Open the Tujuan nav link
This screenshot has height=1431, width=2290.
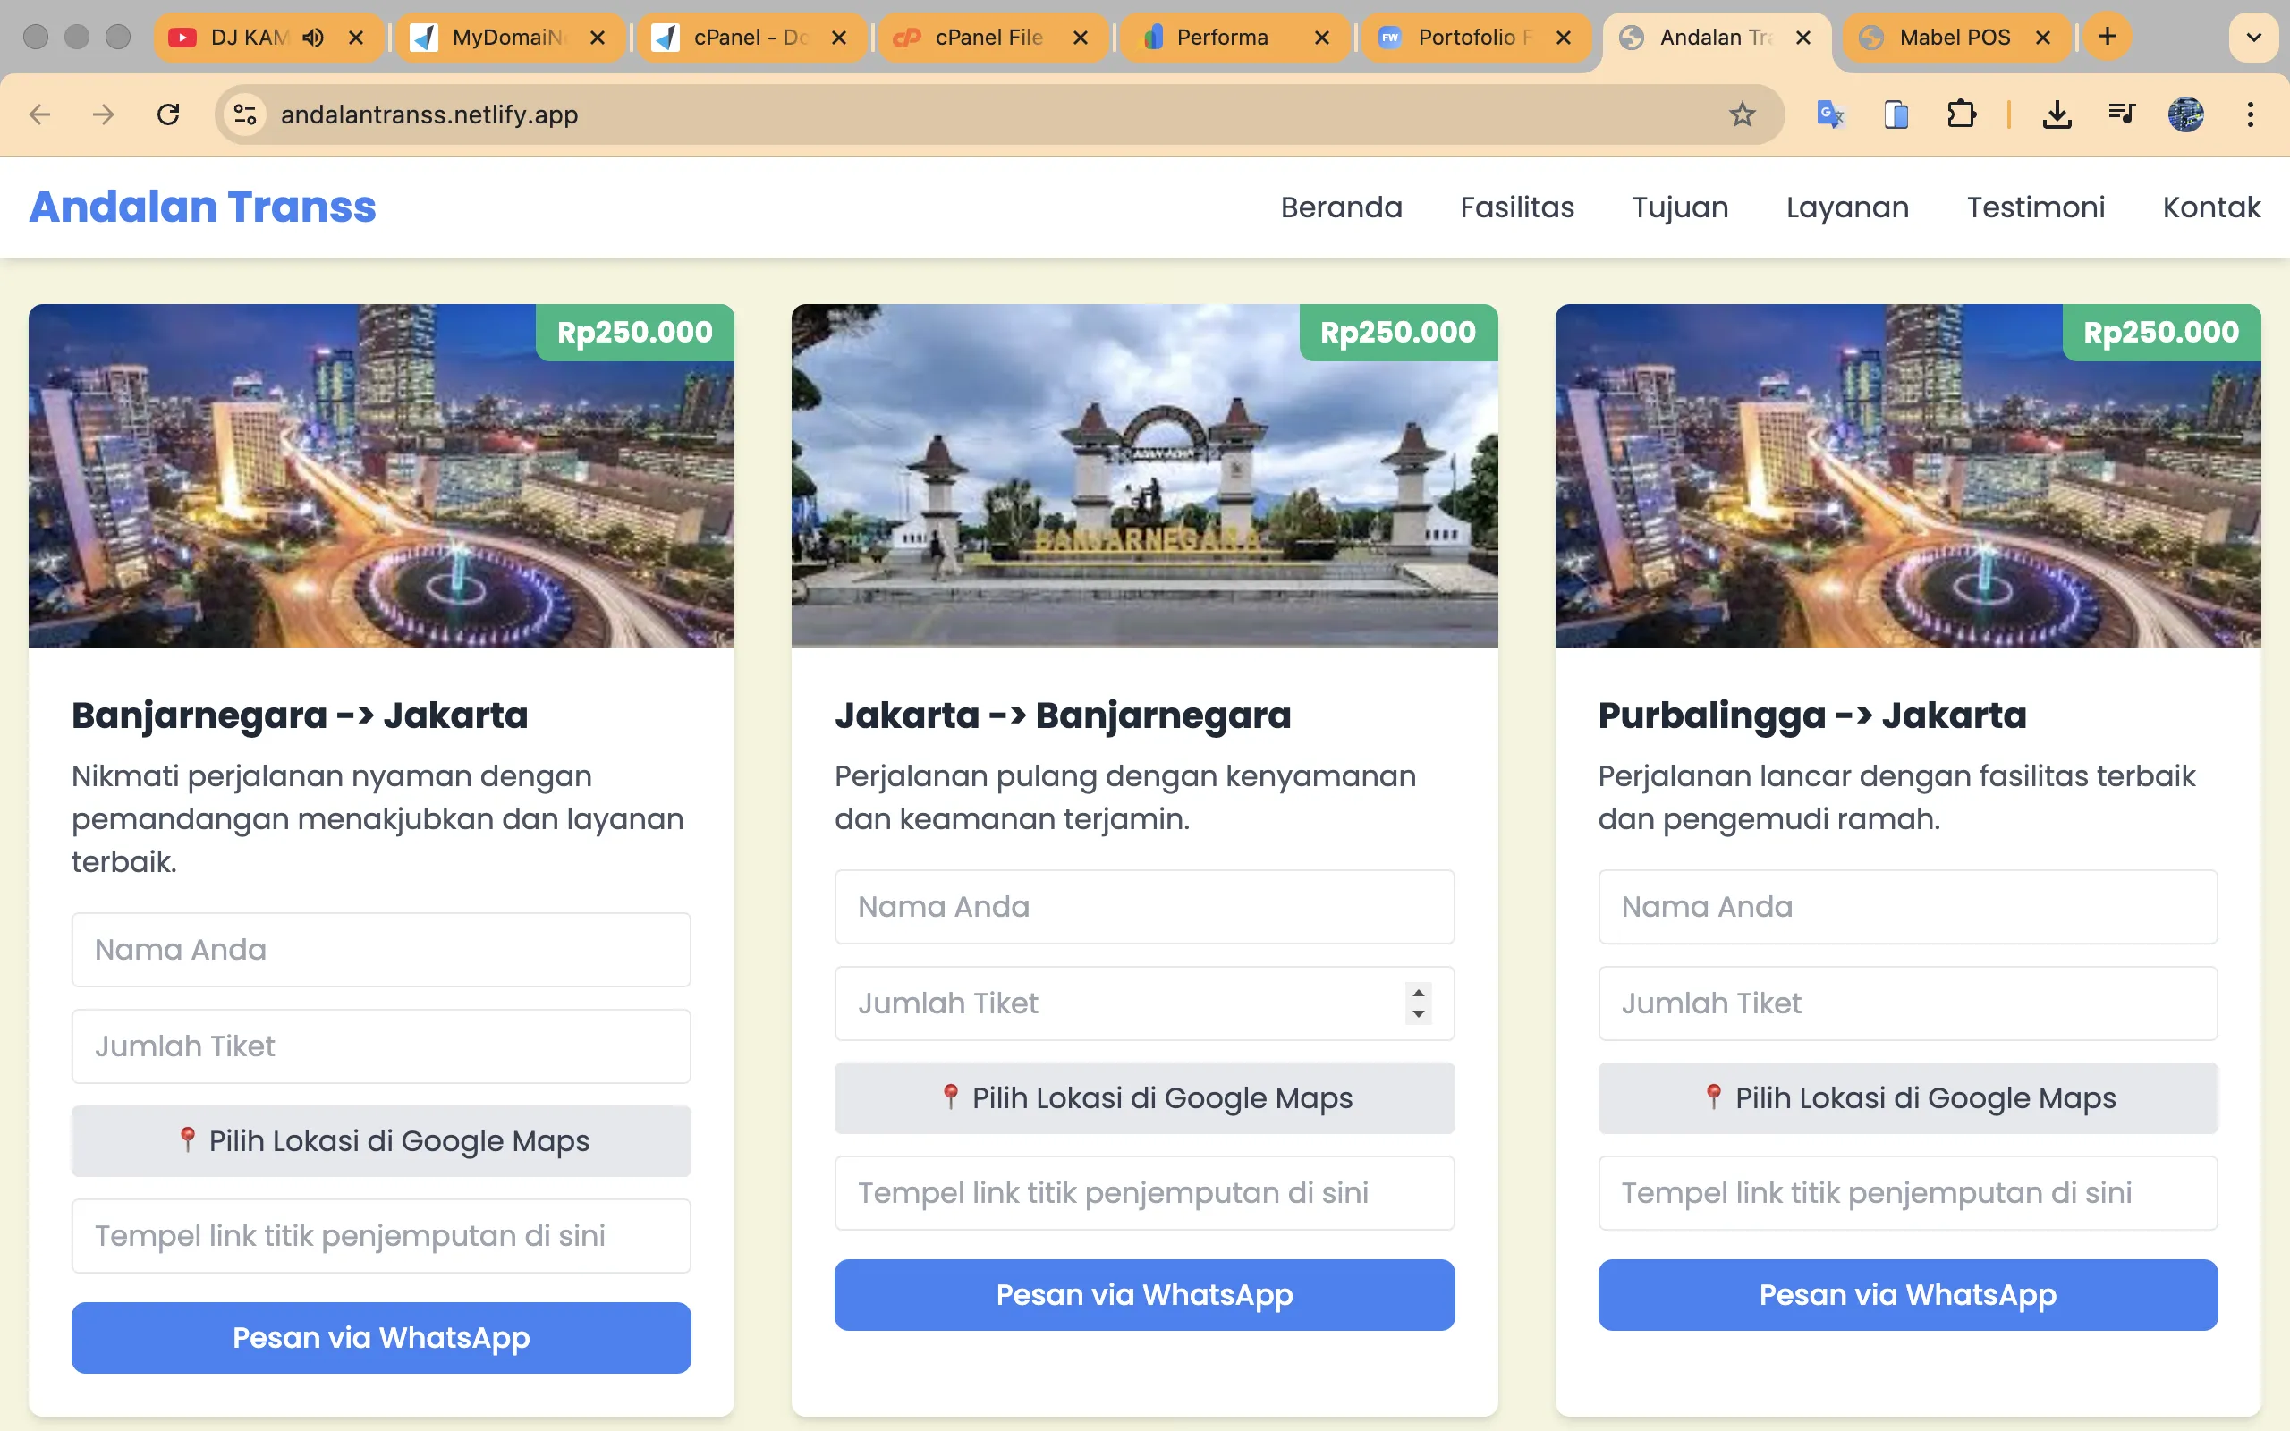coord(1680,207)
